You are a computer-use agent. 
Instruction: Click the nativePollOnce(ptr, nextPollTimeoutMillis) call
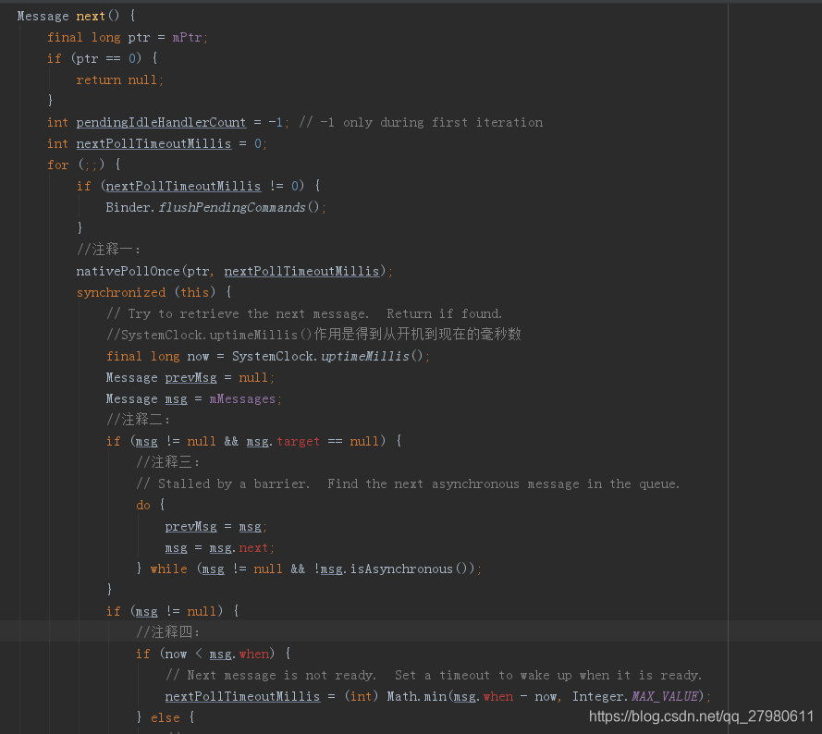pyautogui.click(x=234, y=271)
